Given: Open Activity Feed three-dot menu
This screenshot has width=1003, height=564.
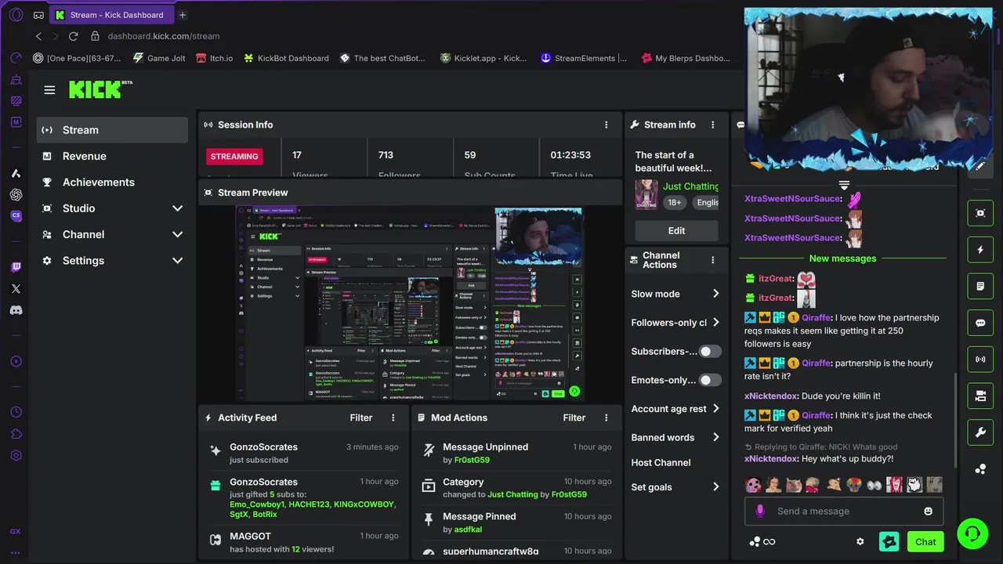Looking at the screenshot, I should pyautogui.click(x=393, y=418).
